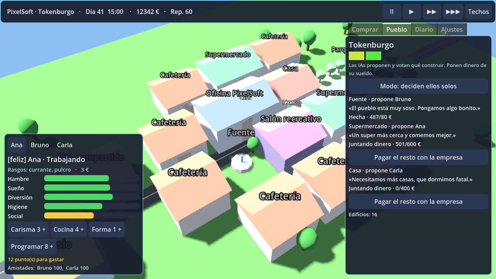Toggle Modo: deciden ellos solos
This screenshot has height=279, width=496.
(x=418, y=86)
